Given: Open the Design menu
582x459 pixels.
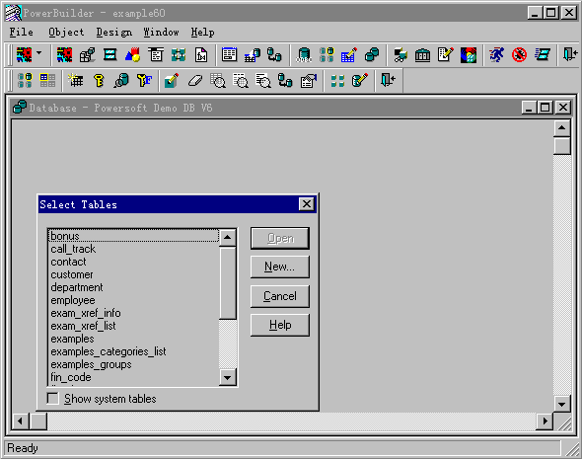Looking at the screenshot, I should coord(114,33).
